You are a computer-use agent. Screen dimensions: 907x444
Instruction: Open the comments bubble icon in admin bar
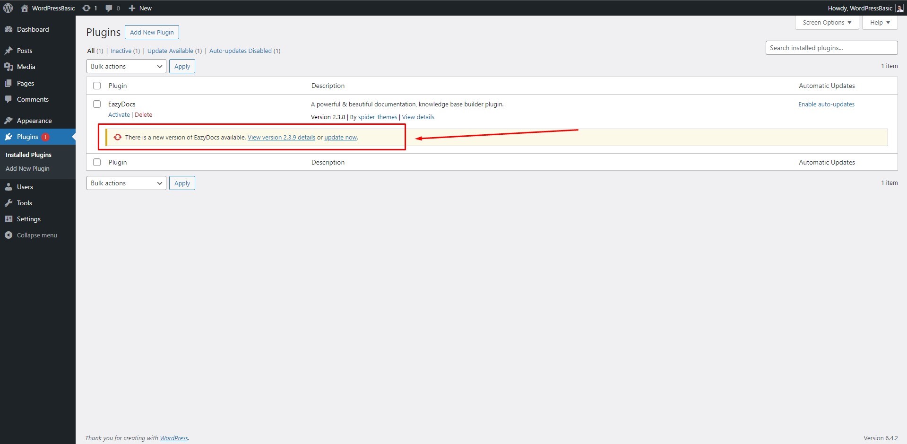(109, 8)
